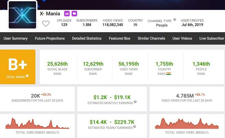Viewport: 225px width, 138px height.
Task: Open the User Summary tab
Action: [15, 38]
